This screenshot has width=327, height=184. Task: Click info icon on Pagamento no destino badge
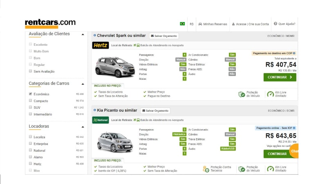click(294, 53)
